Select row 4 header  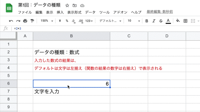[x=8, y=68]
